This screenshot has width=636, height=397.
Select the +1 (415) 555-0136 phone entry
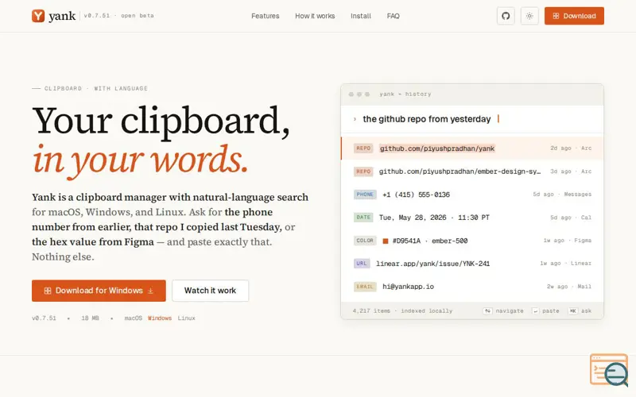[x=472, y=195]
